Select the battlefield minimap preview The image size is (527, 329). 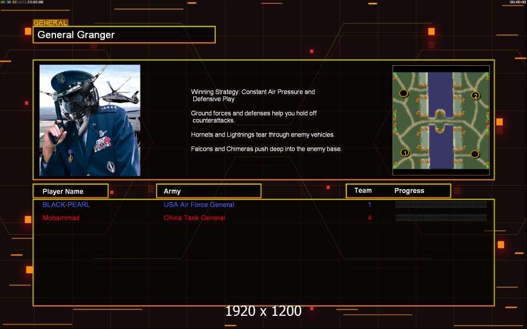(x=441, y=120)
